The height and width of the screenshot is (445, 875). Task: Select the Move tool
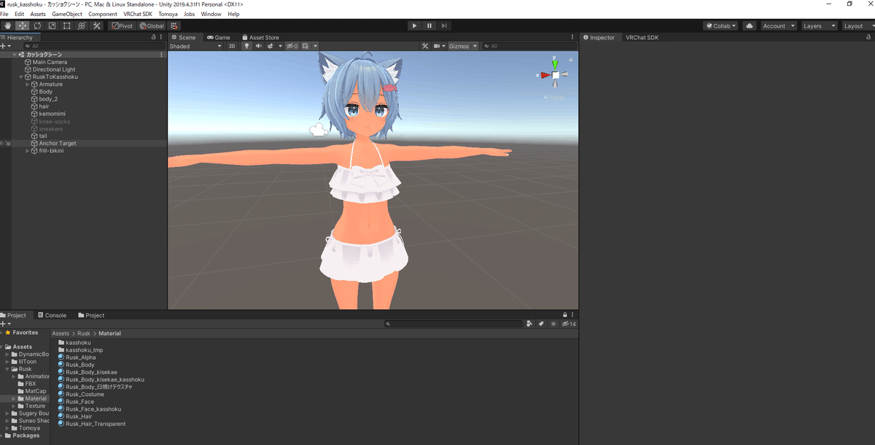[22, 26]
